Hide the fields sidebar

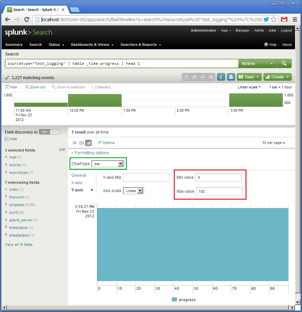[12, 139]
